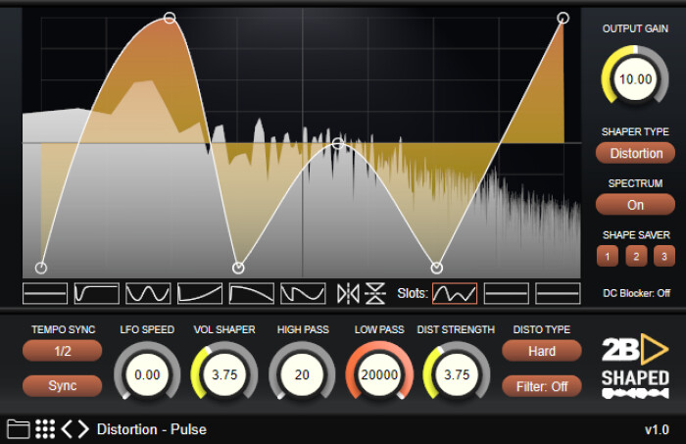
Task: Change the Shaper Type from Distortion
Action: point(635,153)
